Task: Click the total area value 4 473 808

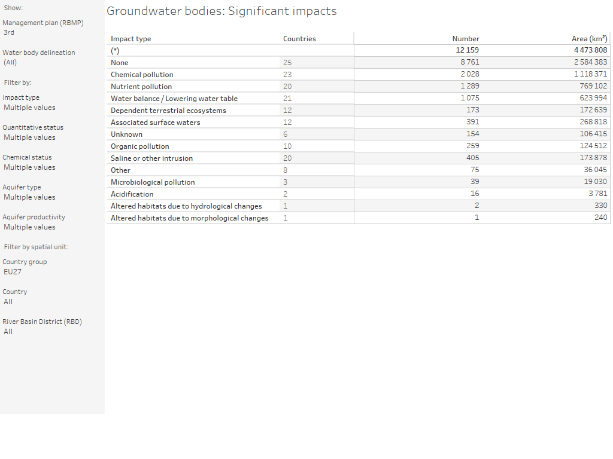Action: [x=590, y=50]
